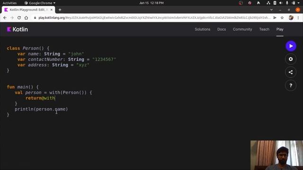Open Activities overview
303x170 pixels.
coord(9,3)
